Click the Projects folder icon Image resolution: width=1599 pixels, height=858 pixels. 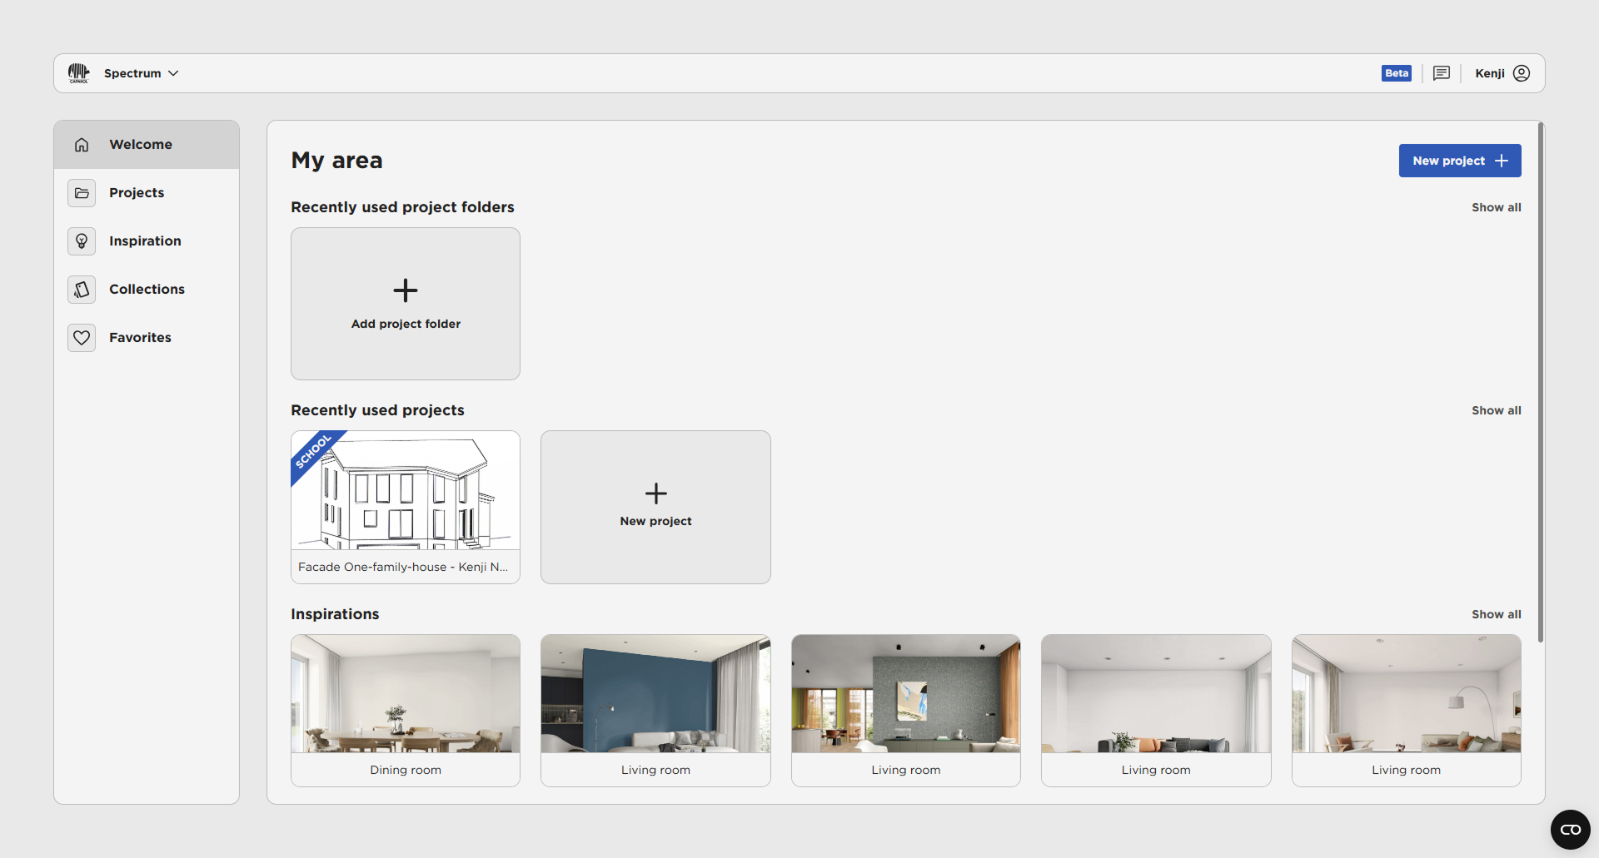click(82, 193)
